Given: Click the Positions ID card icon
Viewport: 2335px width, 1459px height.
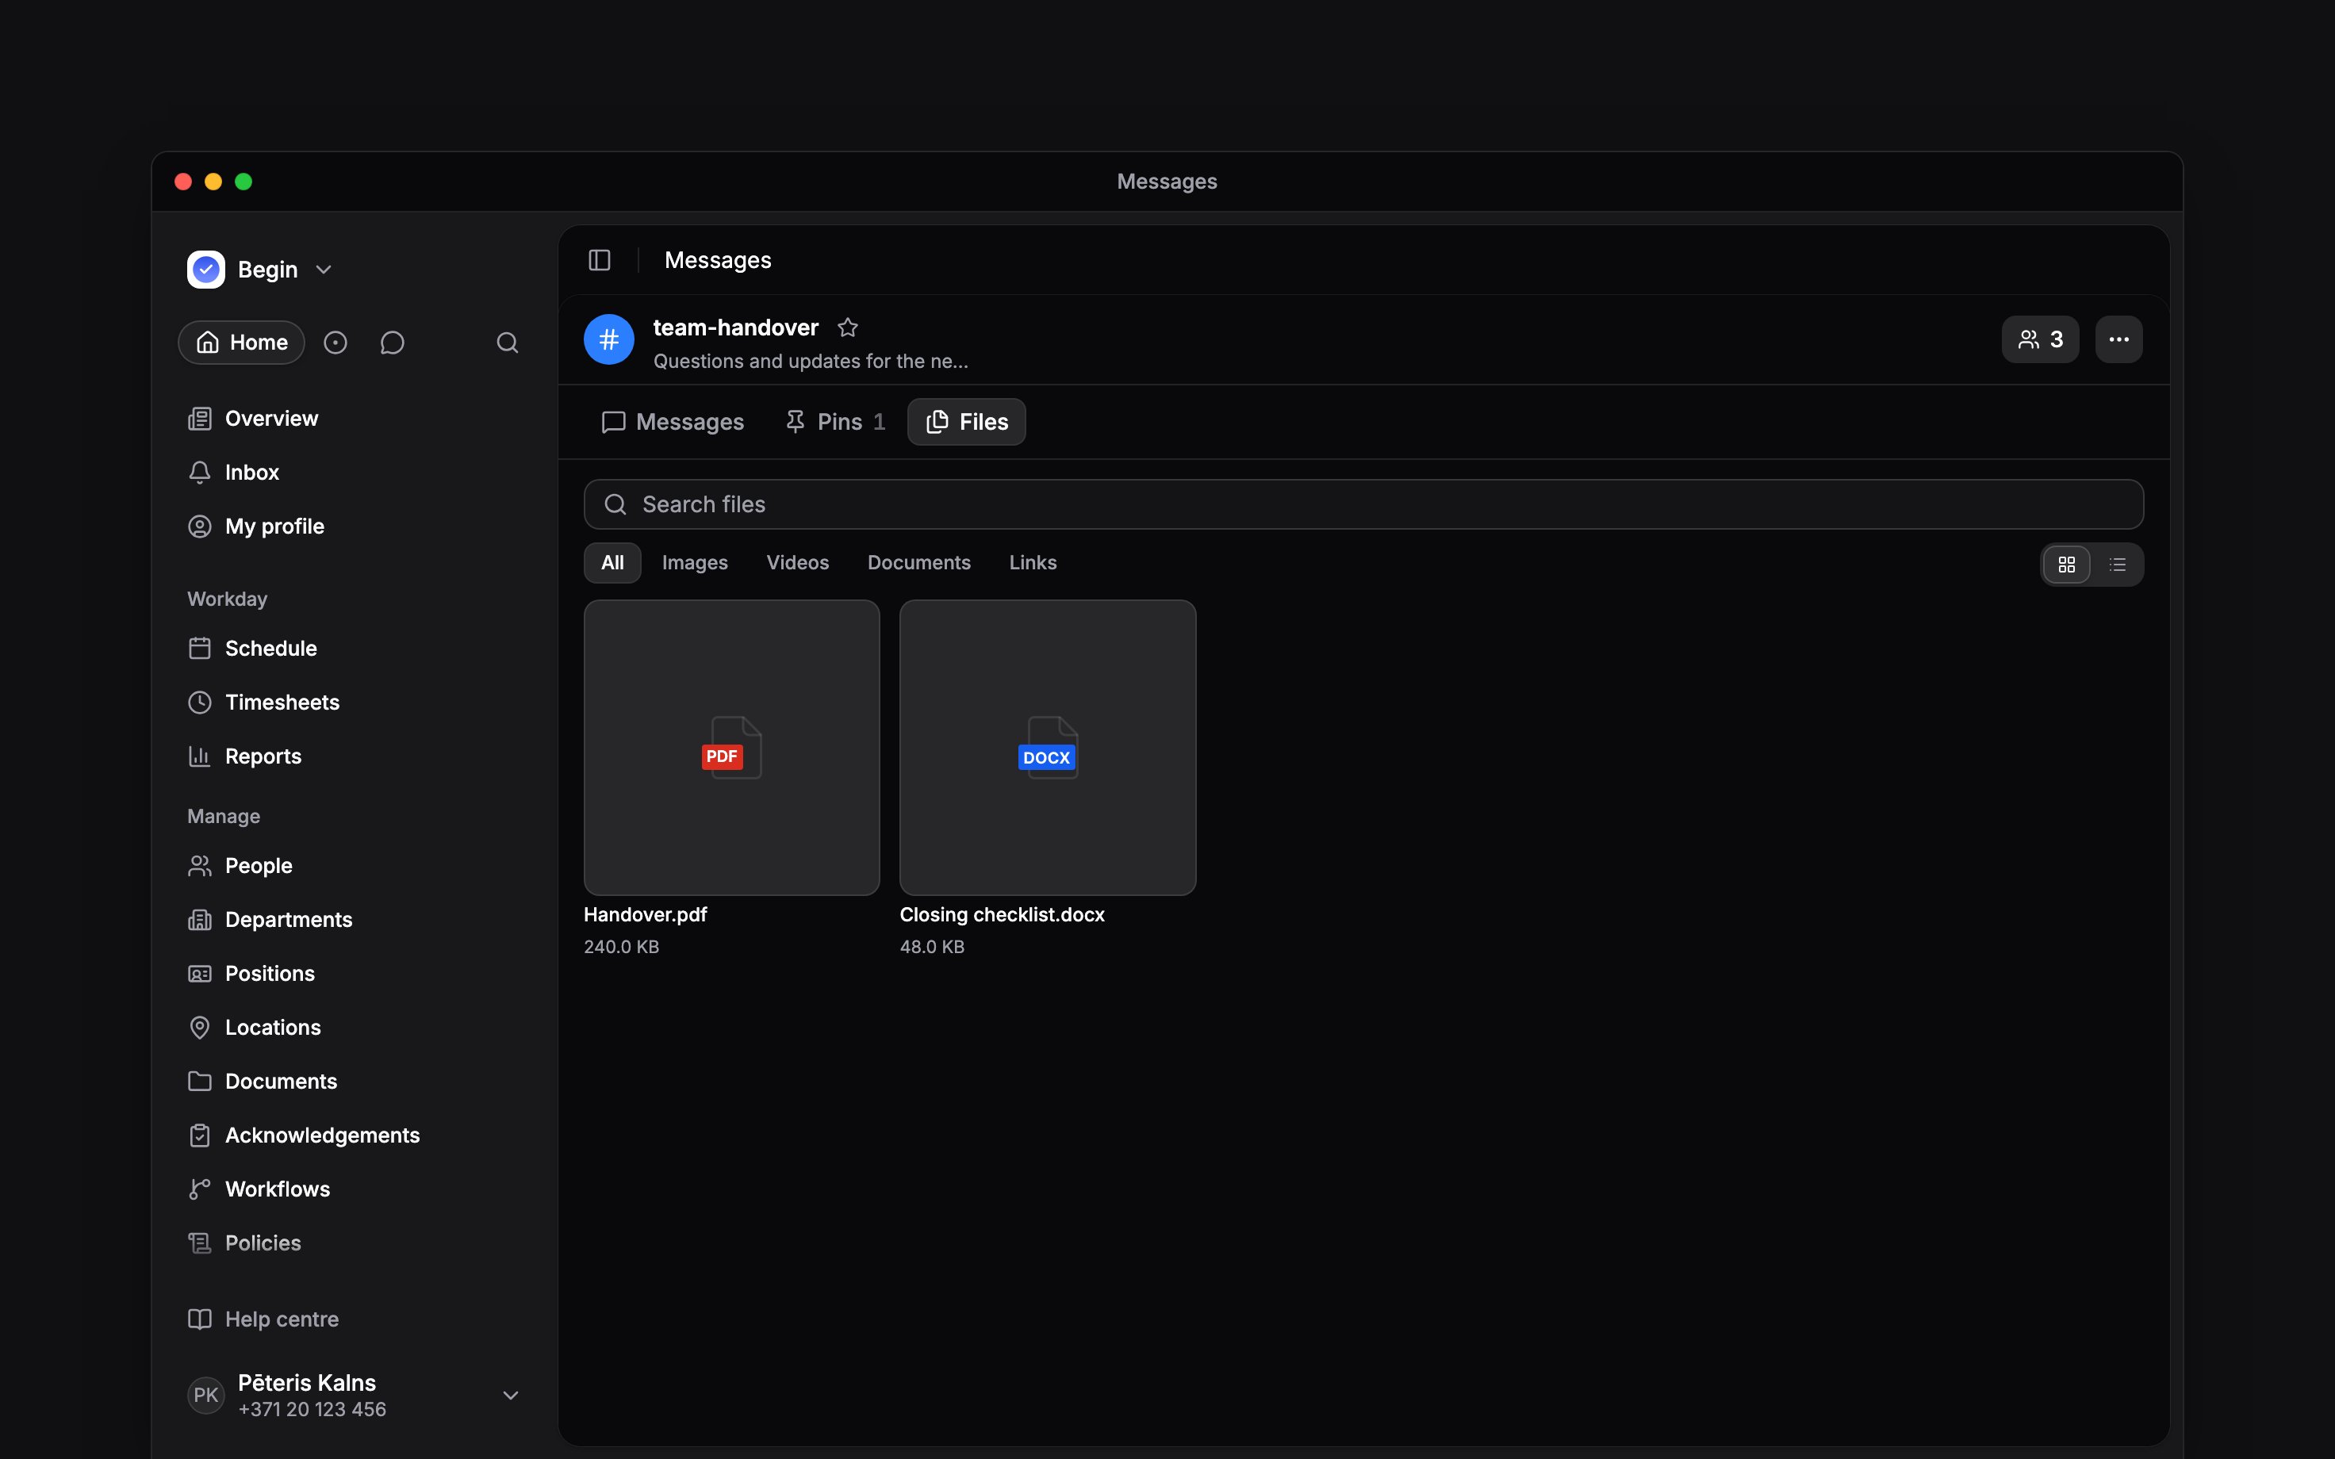Looking at the screenshot, I should point(200,974).
